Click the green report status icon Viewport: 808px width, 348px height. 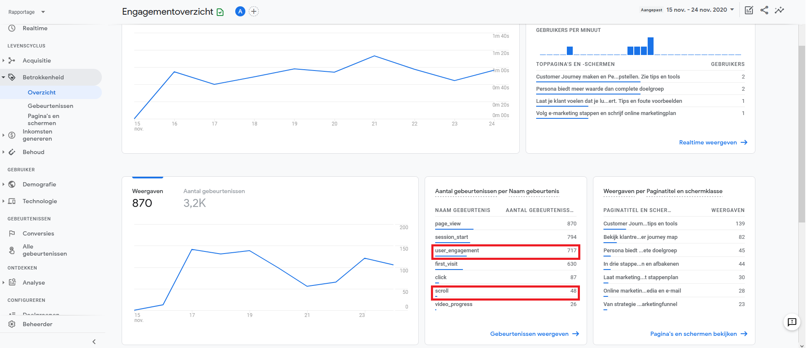click(220, 12)
